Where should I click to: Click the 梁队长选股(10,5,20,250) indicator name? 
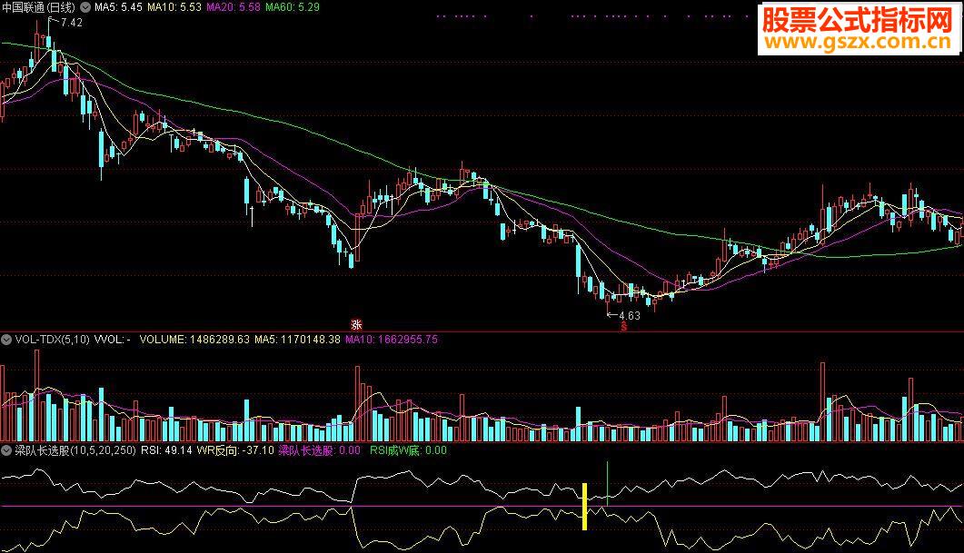point(75,450)
